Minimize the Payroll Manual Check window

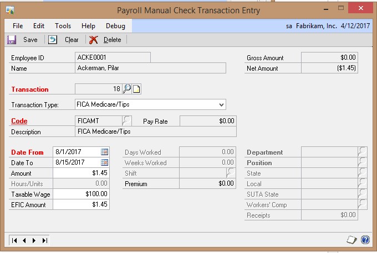coord(326,9)
